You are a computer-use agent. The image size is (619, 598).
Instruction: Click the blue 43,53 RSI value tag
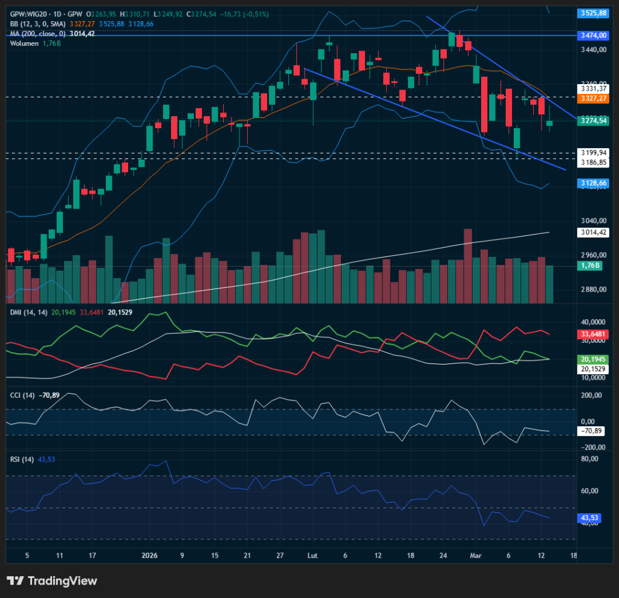tap(589, 518)
